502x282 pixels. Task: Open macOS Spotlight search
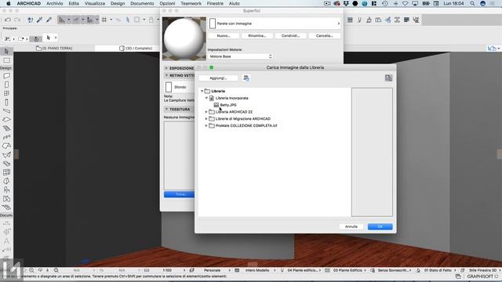point(472,3)
